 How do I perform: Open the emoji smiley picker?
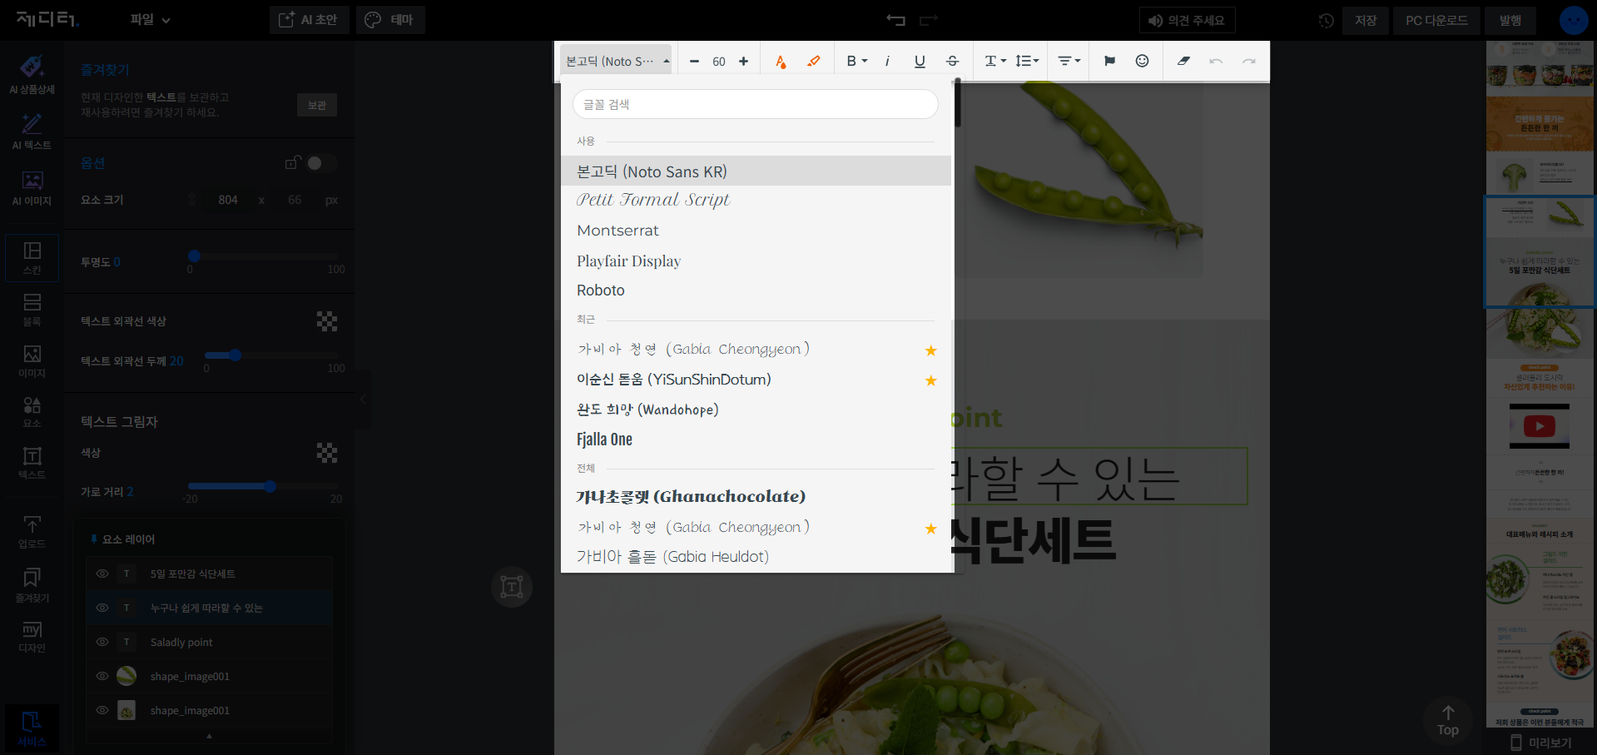(1143, 61)
